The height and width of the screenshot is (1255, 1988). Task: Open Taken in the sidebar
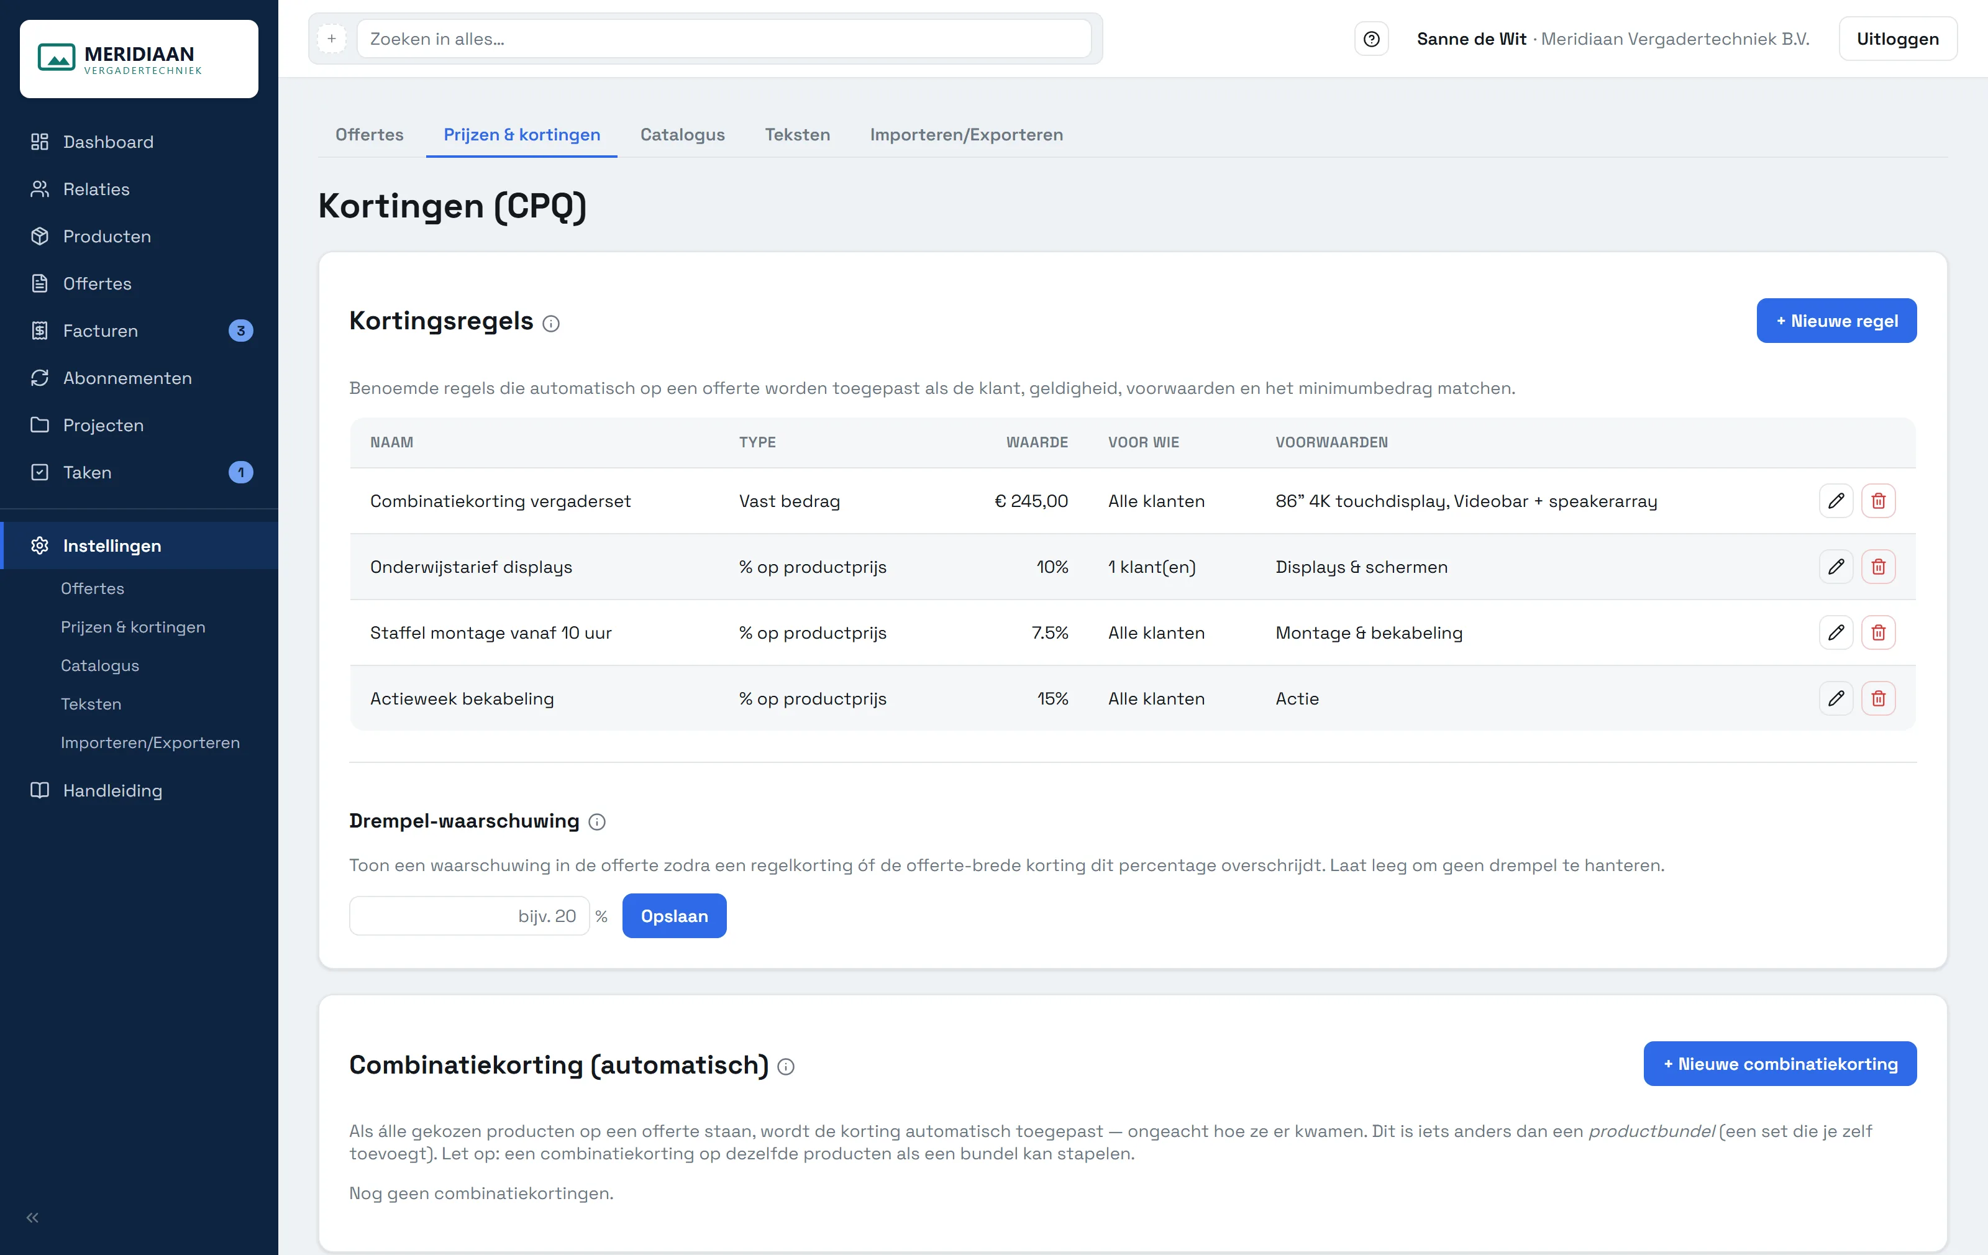point(139,472)
